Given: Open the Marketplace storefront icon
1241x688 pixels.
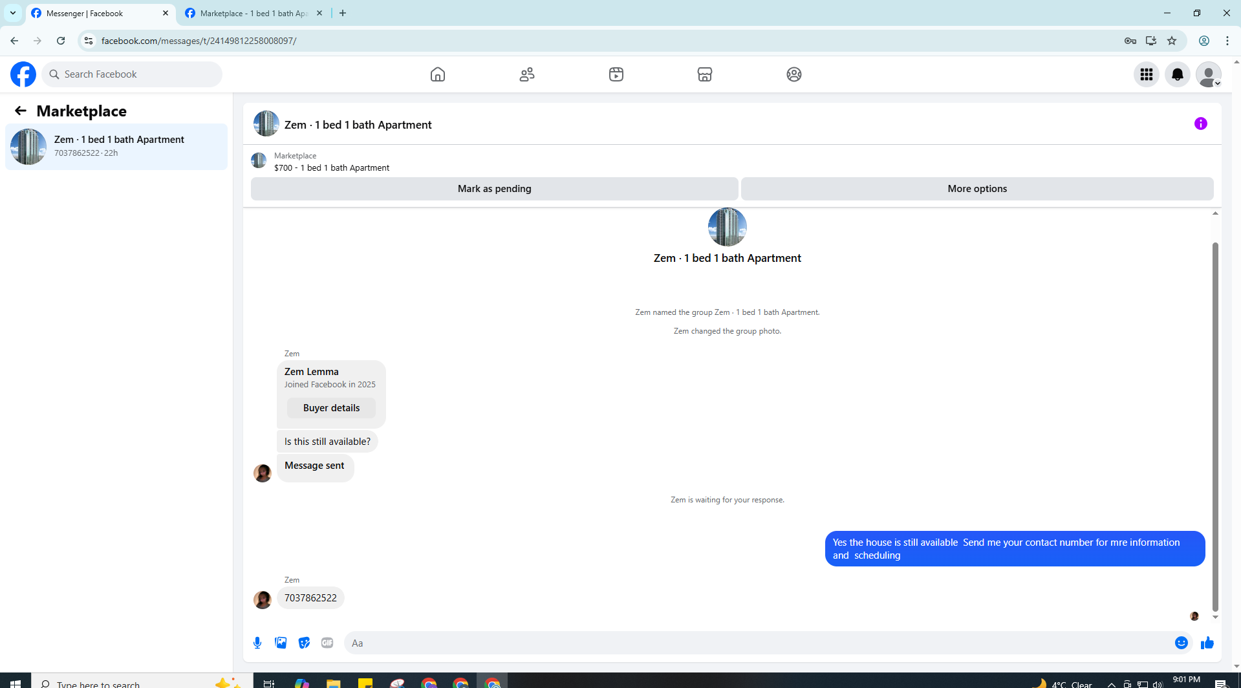Looking at the screenshot, I should (705, 74).
